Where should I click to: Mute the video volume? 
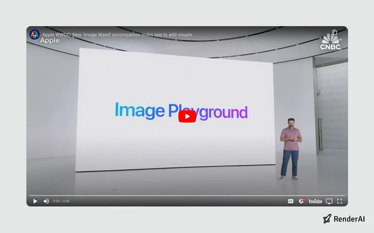tap(46, 201)
